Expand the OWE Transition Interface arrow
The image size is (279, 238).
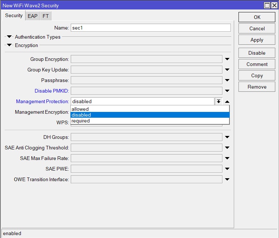click(x=227, y=180)
